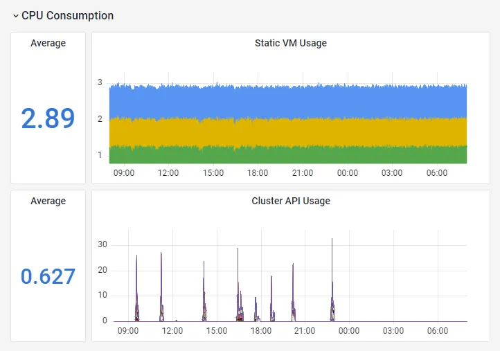500x351 pixels.
Task: Open the Average panel title above 2.89
Action: (x=48, y=43)
